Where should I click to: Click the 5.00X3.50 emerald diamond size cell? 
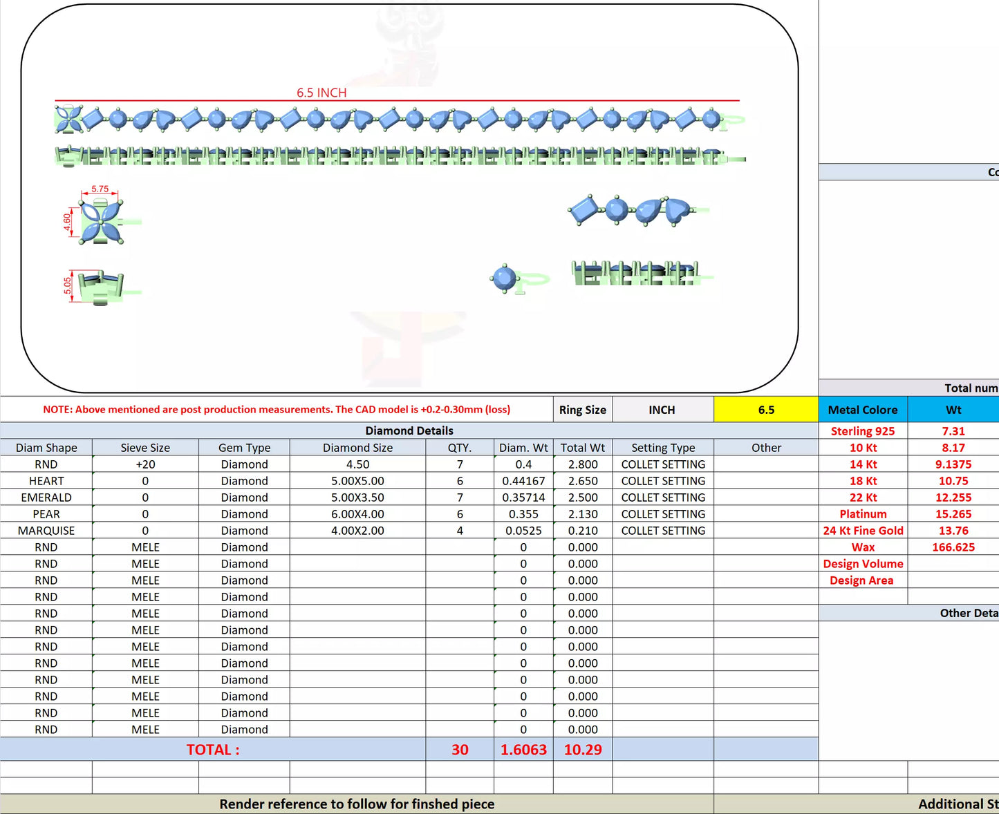pos(357,498)
